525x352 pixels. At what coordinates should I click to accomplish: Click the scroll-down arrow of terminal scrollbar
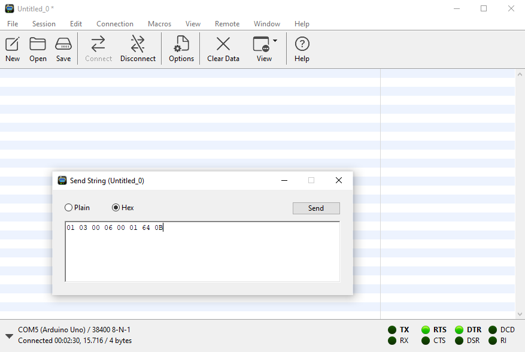(520, 314)
